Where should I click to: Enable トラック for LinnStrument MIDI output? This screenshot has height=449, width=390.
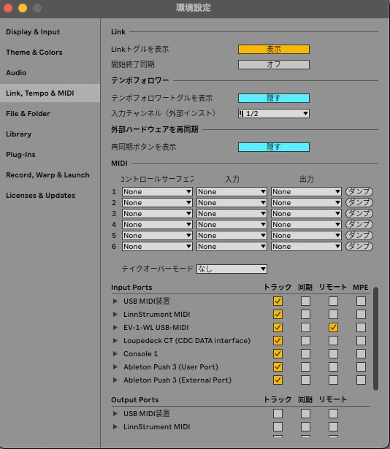[278, 427]
